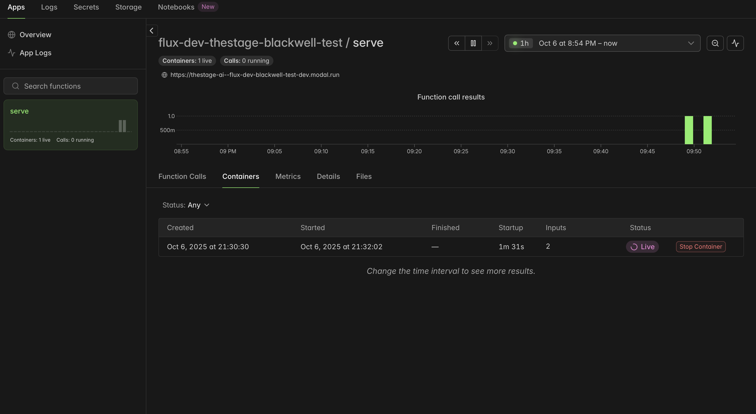Click the globe icon beside the app URL
Screen dimensions: 756x414
[164, 75]
